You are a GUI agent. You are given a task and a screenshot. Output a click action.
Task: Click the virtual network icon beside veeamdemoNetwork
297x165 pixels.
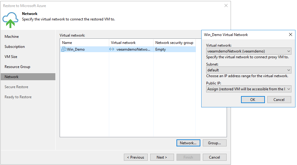[x=112, y=49]
